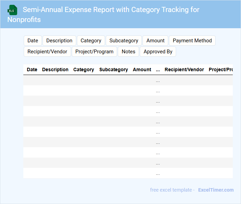Click the Recipient/Vendor tag chip
Screen dimensions: 241x204
47,52
